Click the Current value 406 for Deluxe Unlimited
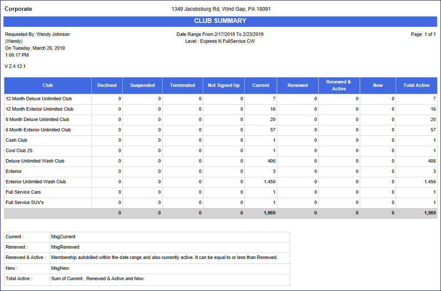 (x=271, y=161)
